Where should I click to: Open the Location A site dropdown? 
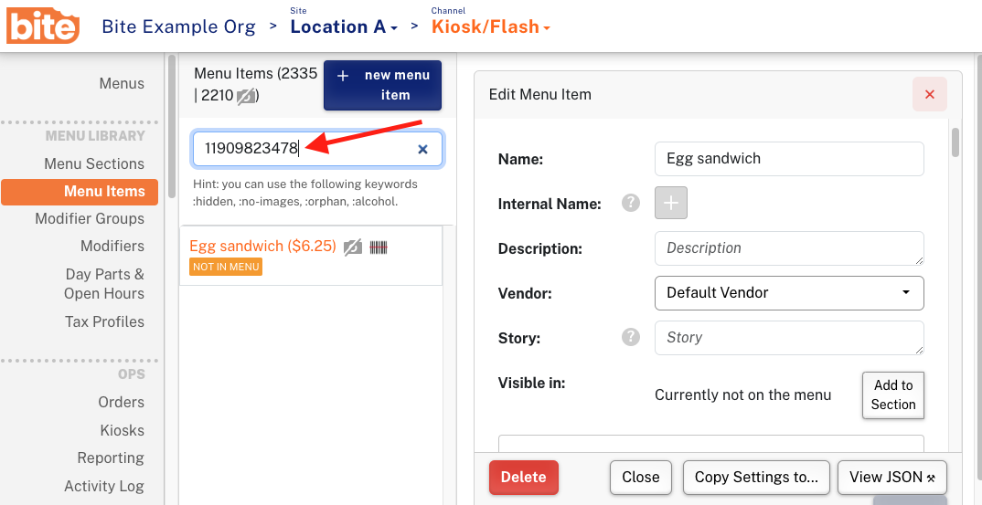(x=344, y=26)
